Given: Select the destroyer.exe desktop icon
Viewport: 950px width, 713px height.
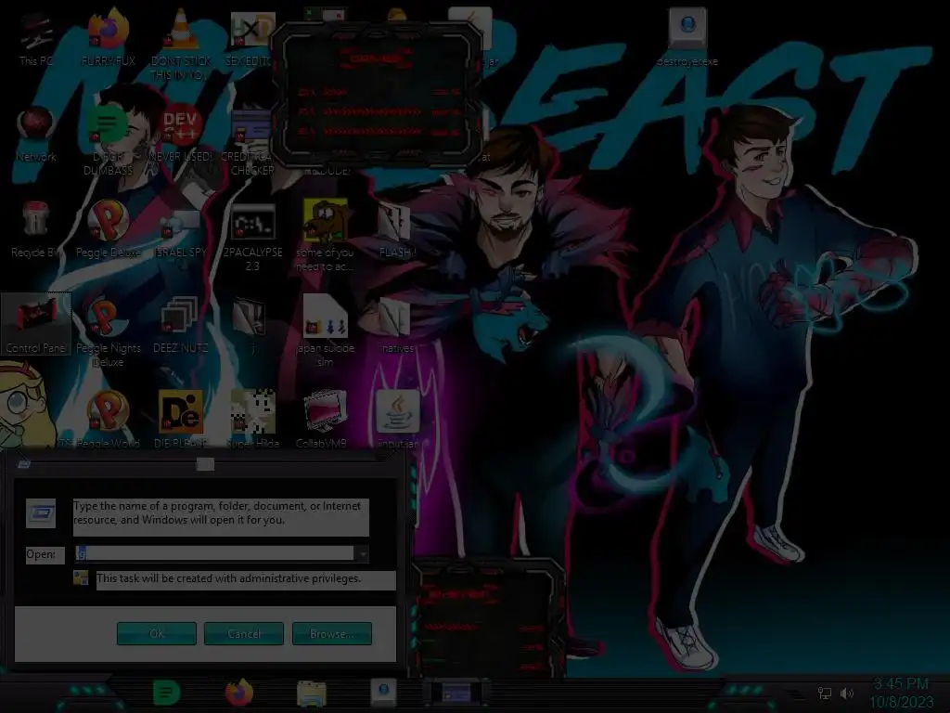Looking at the screenshot, I should tap(687, 37).
